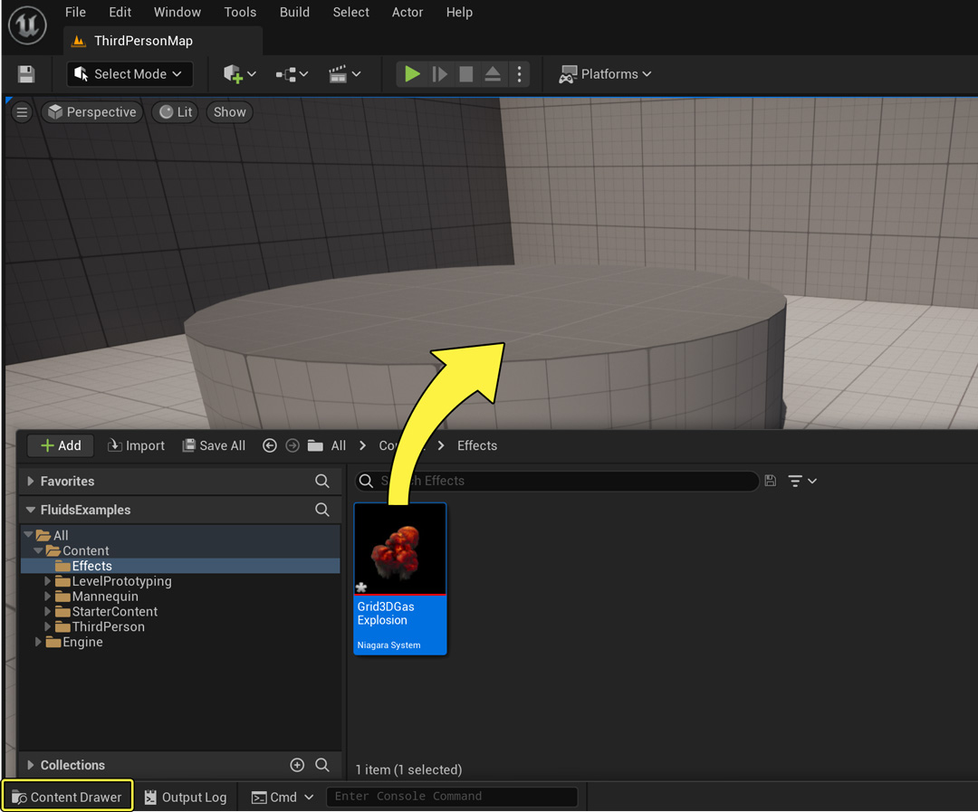
Task: Save the current level with the disk icon
Action: click(x=25, y=73)
